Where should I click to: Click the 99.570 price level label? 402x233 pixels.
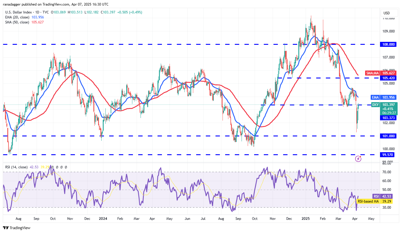coord(387,155)
